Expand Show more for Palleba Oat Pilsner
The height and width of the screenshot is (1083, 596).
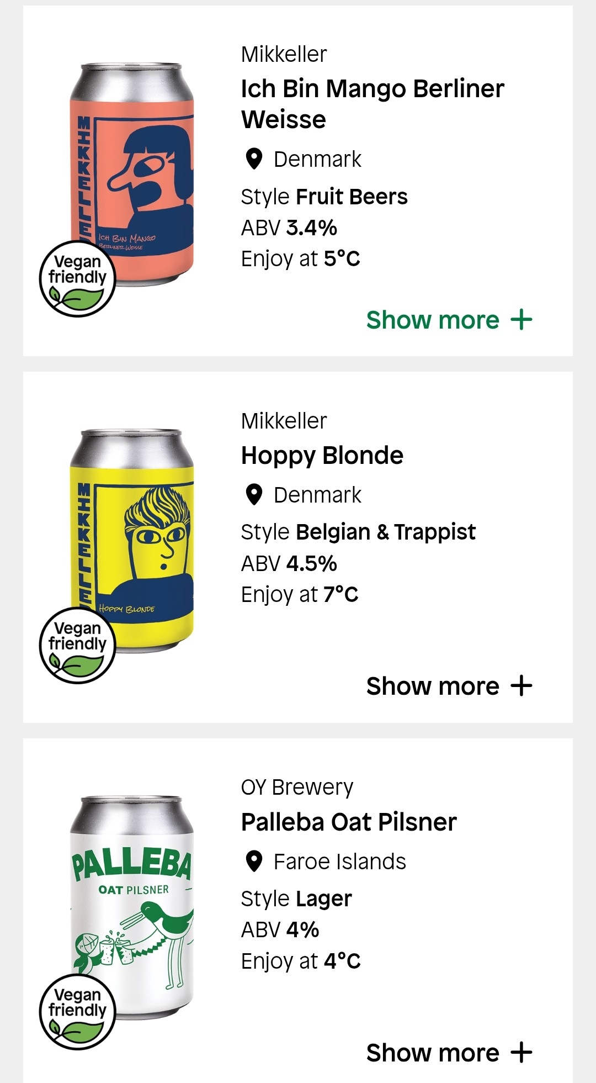coord(433,1053)
